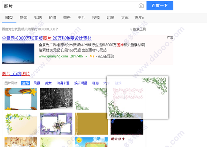Open the orange autumn leaves thumbnail
207x147 pixels.
(21, 142)
